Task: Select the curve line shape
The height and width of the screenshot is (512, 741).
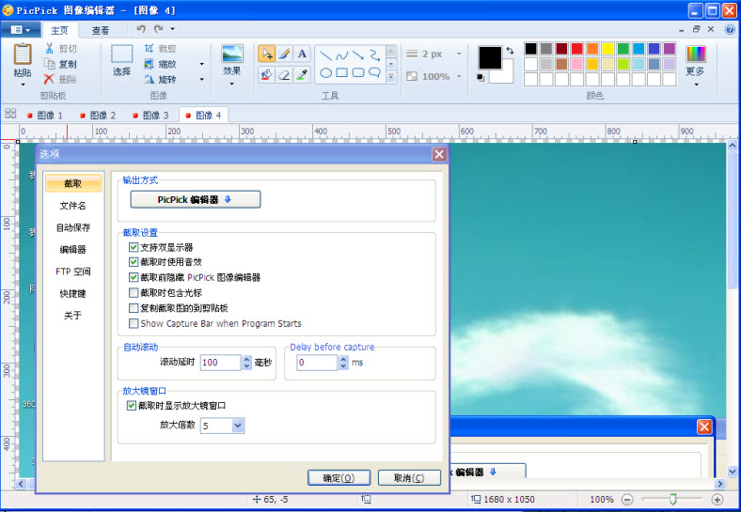Action: tap(341, 55)
